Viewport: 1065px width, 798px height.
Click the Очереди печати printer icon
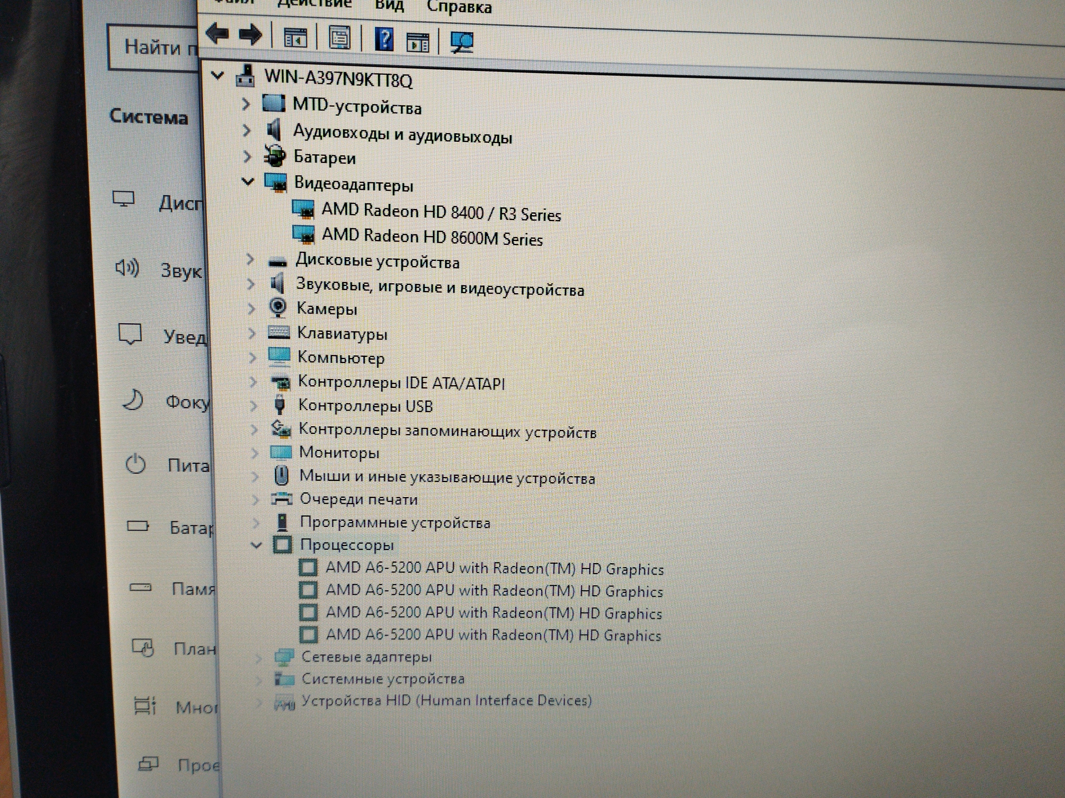(x=282, y=498)
